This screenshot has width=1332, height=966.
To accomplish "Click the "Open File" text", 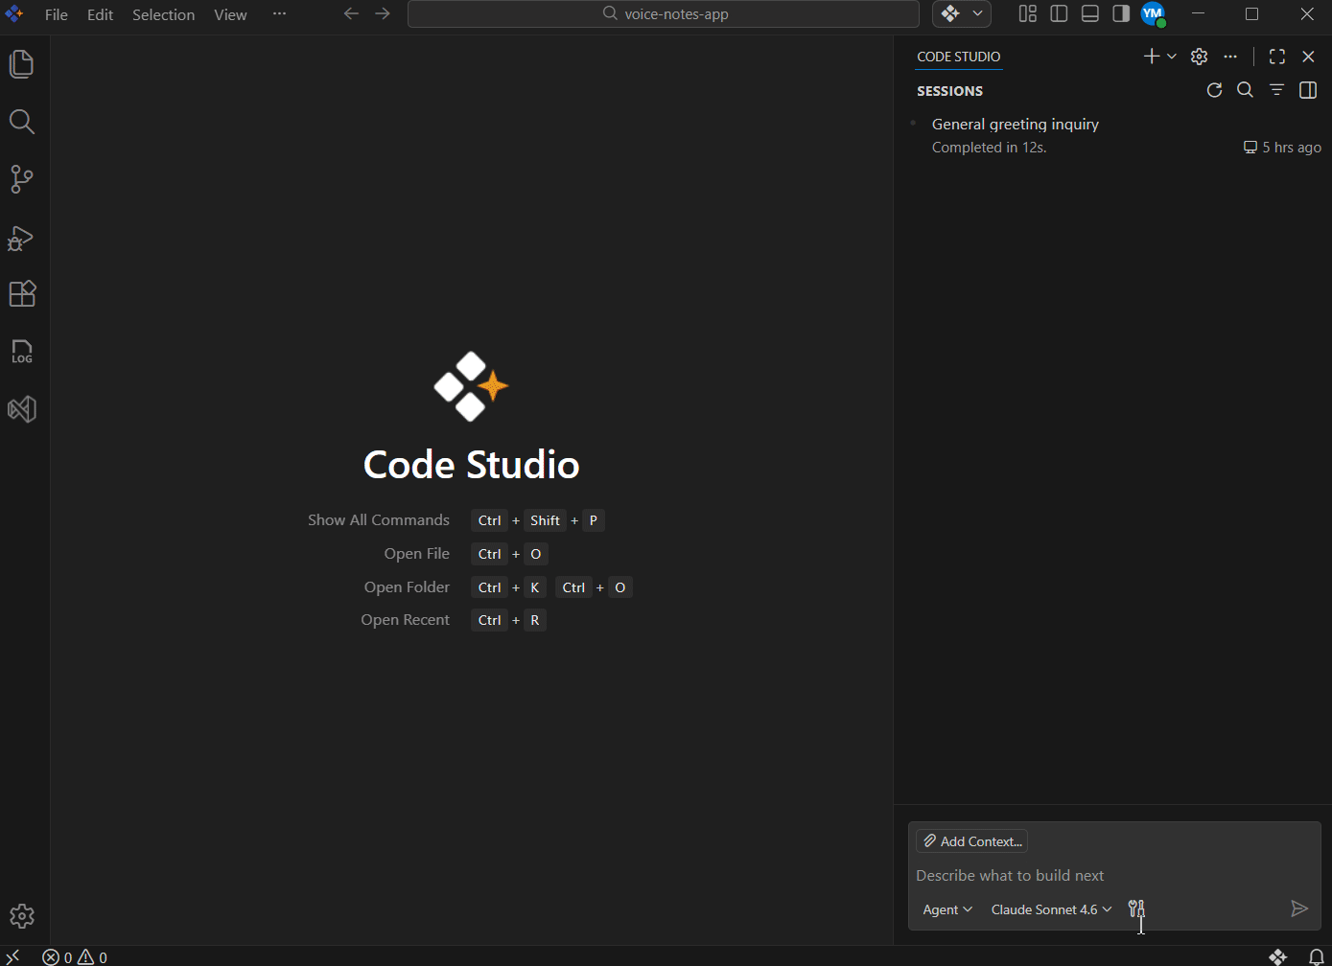I will [417, 554].
